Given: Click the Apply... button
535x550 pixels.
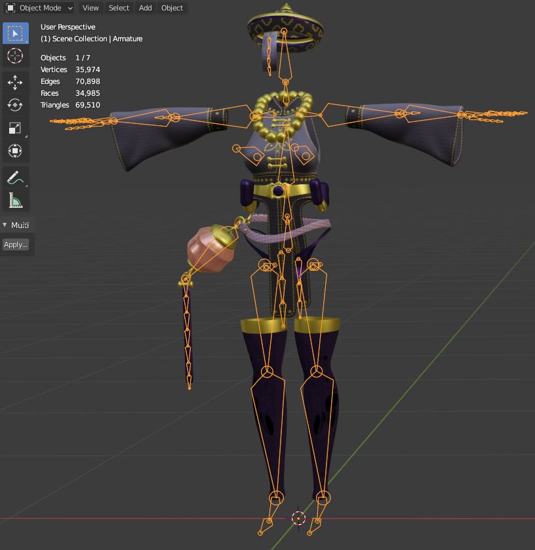Looking at the screenshot, I should coord(16,245).
